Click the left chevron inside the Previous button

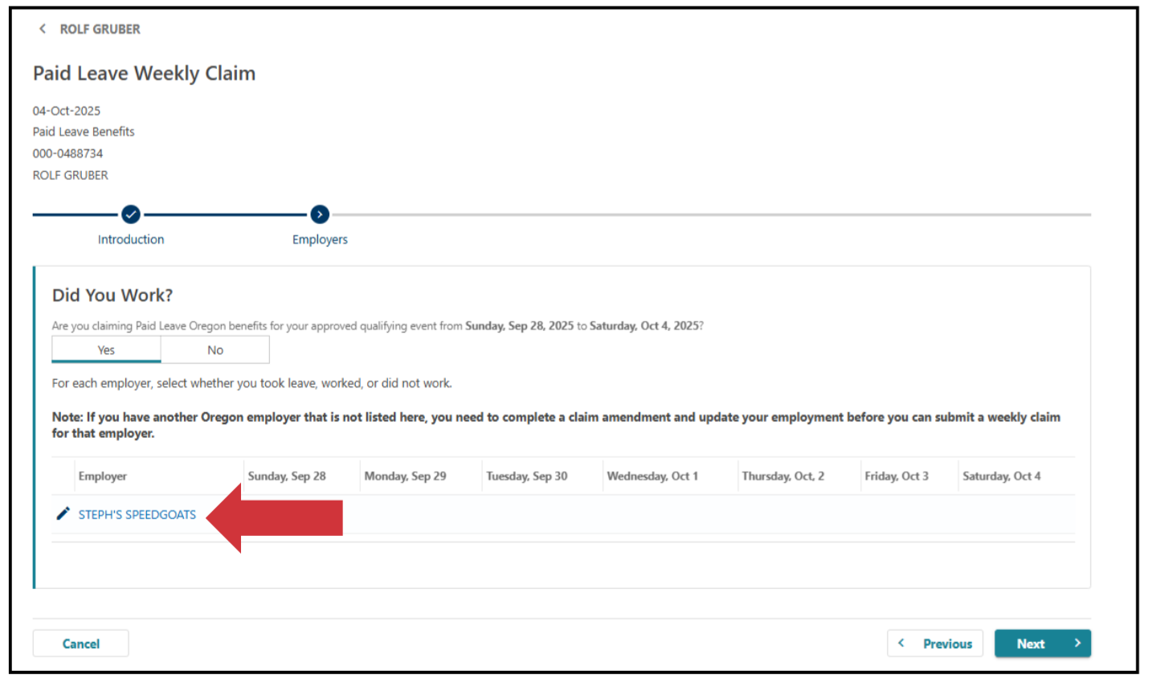tap(901, 643)
